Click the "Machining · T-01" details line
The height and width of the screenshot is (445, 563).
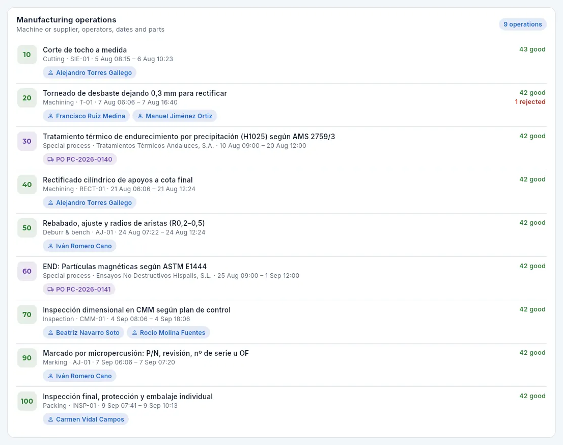pyautogui.click(x=110, y=102)
